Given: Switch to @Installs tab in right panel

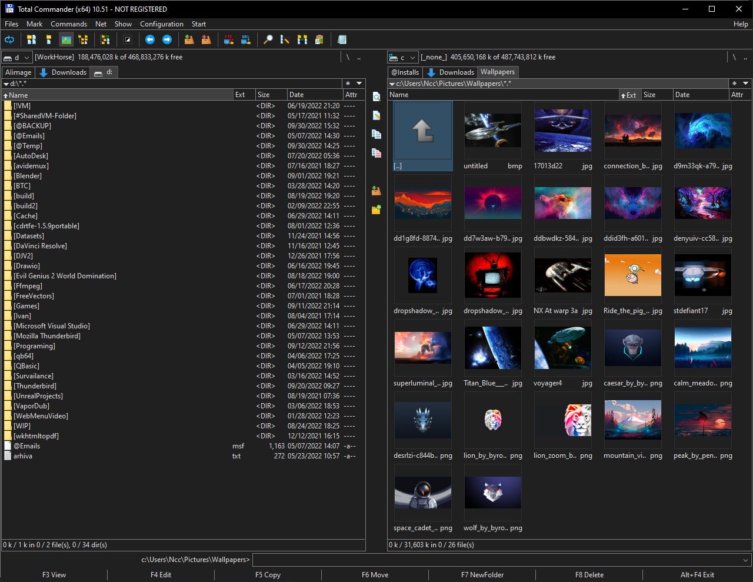Looking at the screenshot, I should coord(405,72).
